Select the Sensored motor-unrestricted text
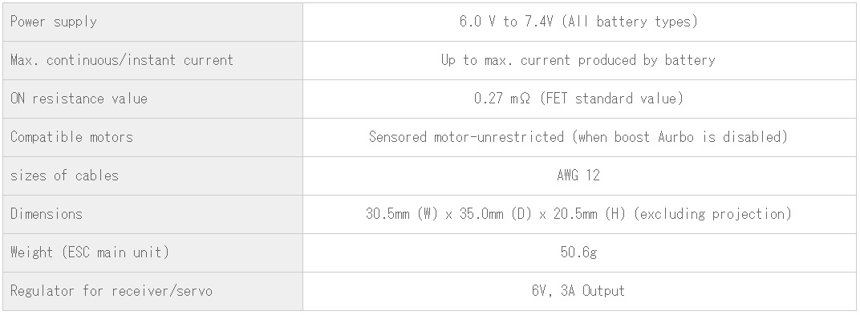This screenshot has width=860, height=315. 466,137
